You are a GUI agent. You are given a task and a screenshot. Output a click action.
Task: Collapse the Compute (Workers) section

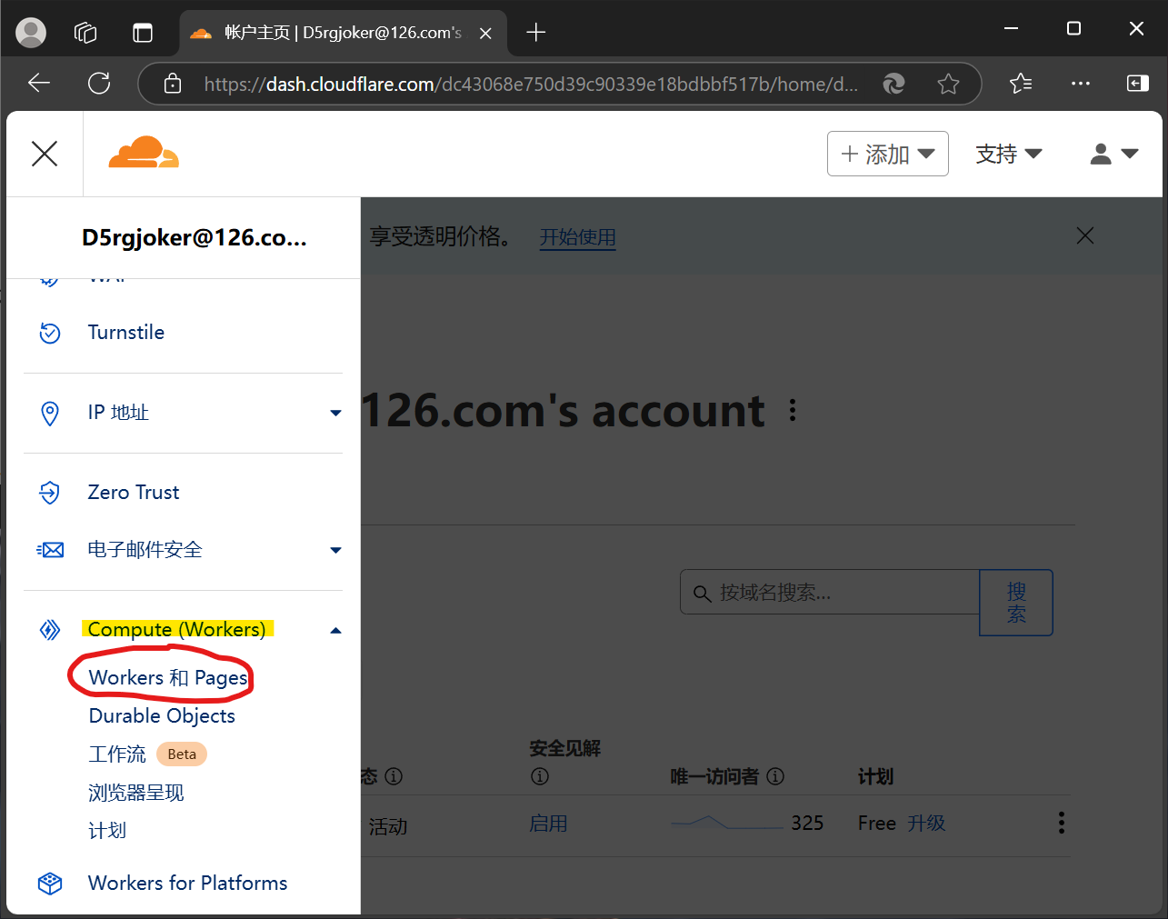click(335, 630)
